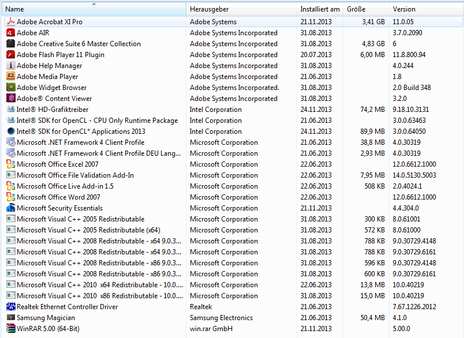Click the WinRAR 5.00 icon

tap(10, 328)
